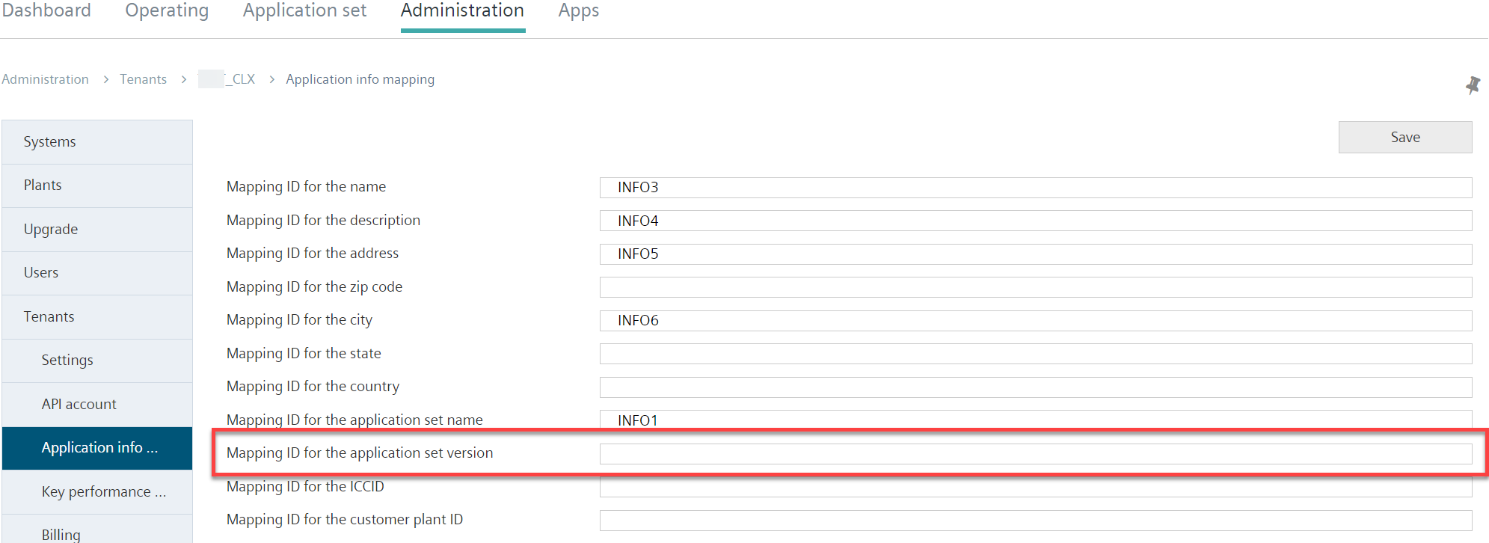This screenshot has height=543, width=1489.
Task: Click 'Mapping ID for the ICCID' label
Action: [x=305, y=487]
